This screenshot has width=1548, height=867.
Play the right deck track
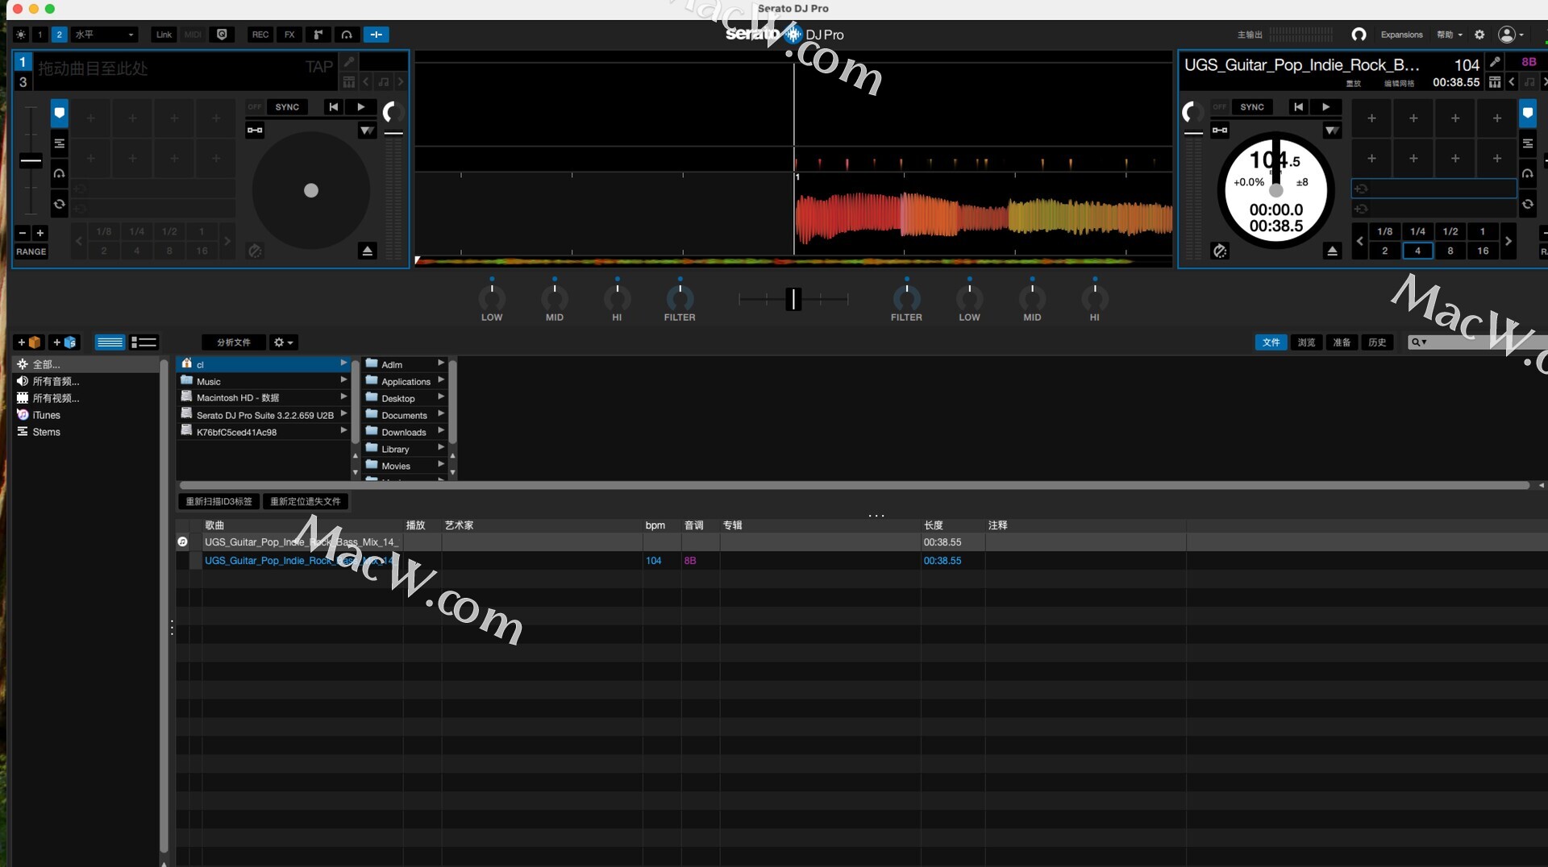click(x=1325, y=107)
